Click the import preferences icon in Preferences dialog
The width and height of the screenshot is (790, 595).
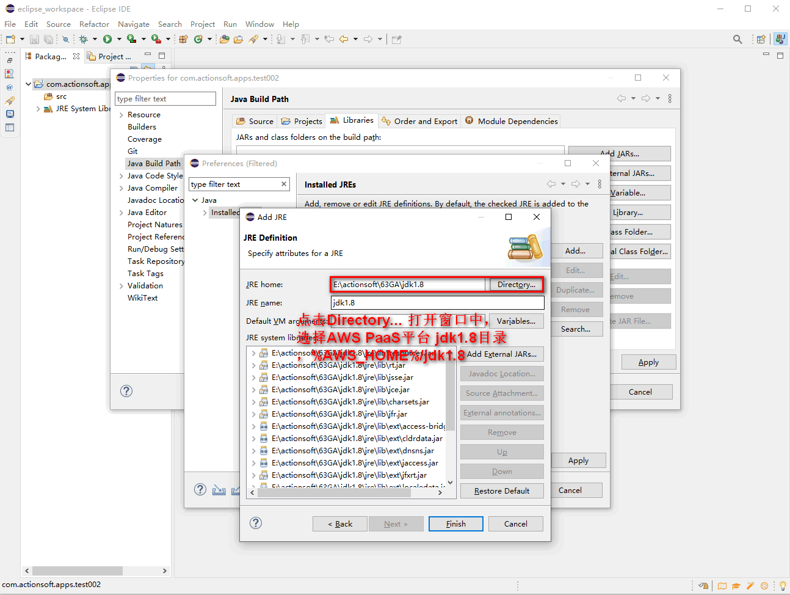219,490
